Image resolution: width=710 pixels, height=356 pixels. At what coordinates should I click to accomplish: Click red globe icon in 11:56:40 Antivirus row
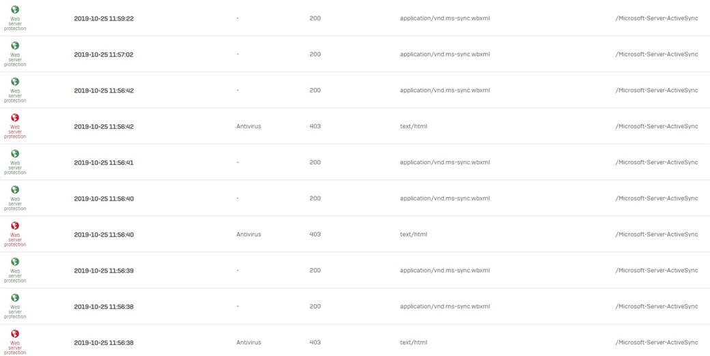pos(15,226)
